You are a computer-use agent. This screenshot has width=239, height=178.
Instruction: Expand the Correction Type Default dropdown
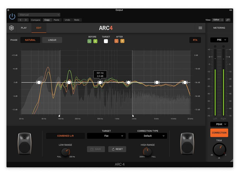click(x=148, y=136)
